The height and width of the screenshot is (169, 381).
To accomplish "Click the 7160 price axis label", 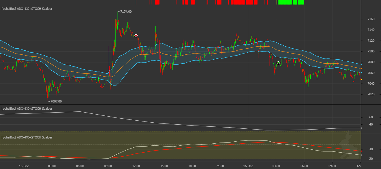I will click(x=371, y=19).
